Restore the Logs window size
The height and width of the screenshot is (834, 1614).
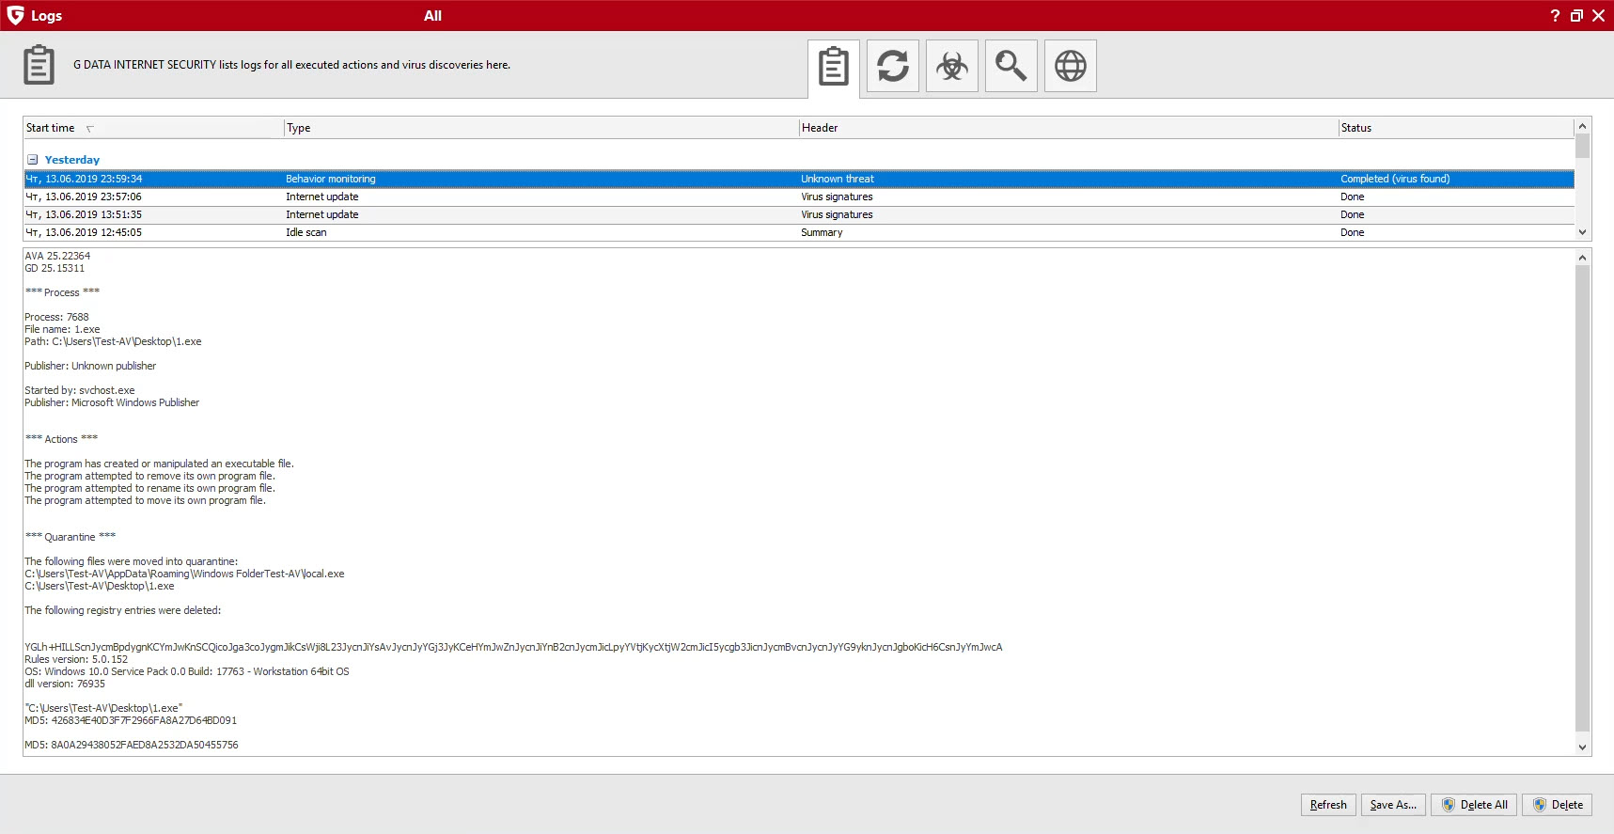coord(1576,15)
